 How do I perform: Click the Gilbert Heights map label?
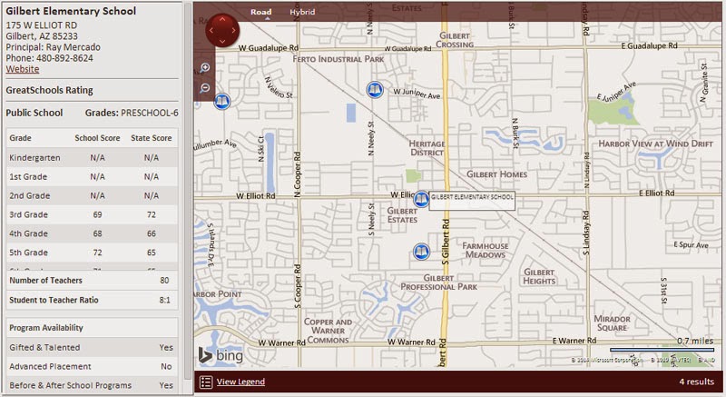coord(539,276)
